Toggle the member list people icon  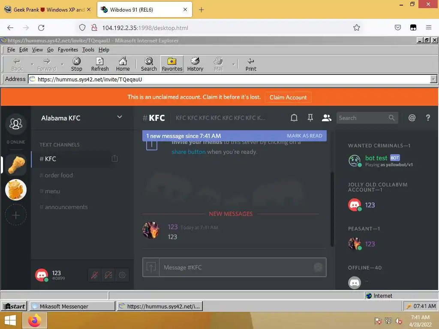(326, 118)
